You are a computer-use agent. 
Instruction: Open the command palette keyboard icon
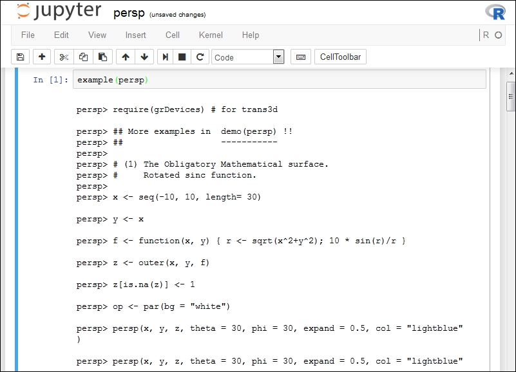(301, 57)
